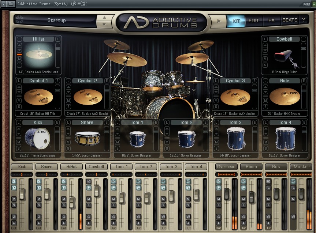Viewport: 316px width, 233px height.
Task: Open the load menu for the HiHat slot
Action: point(19,39)
